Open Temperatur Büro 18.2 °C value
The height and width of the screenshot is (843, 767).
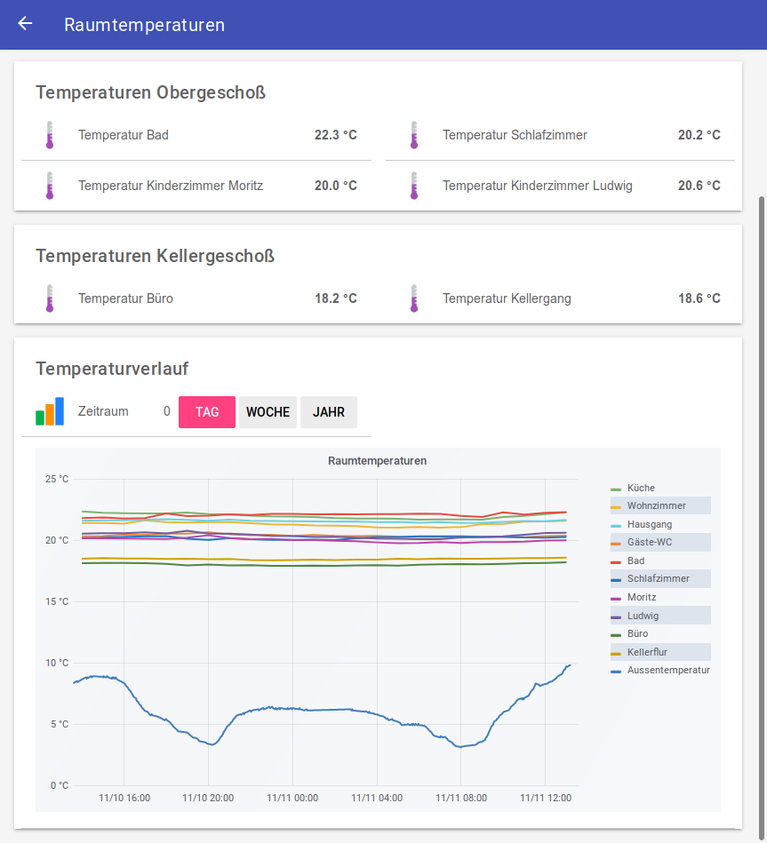[x=335, y=298]
